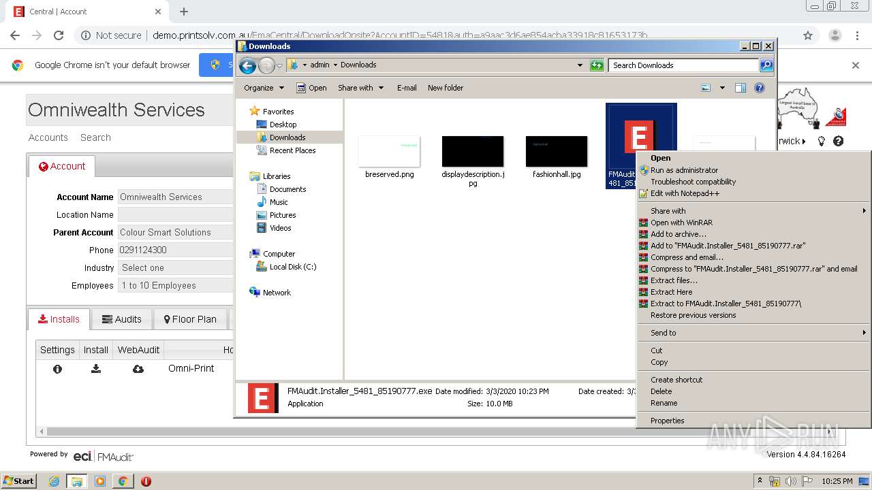
Task: Click the Install download icon for Omni-Print
Action: pos(96,369)
